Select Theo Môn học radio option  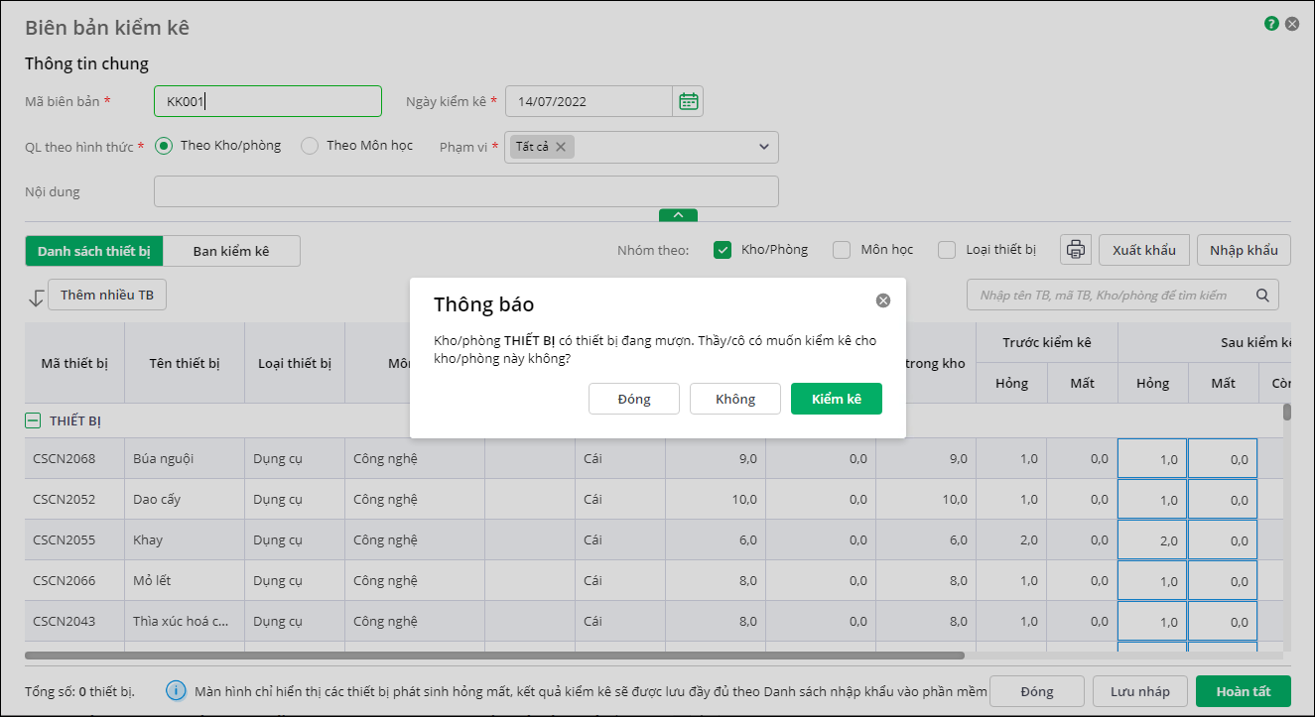(x=310, y=146)
